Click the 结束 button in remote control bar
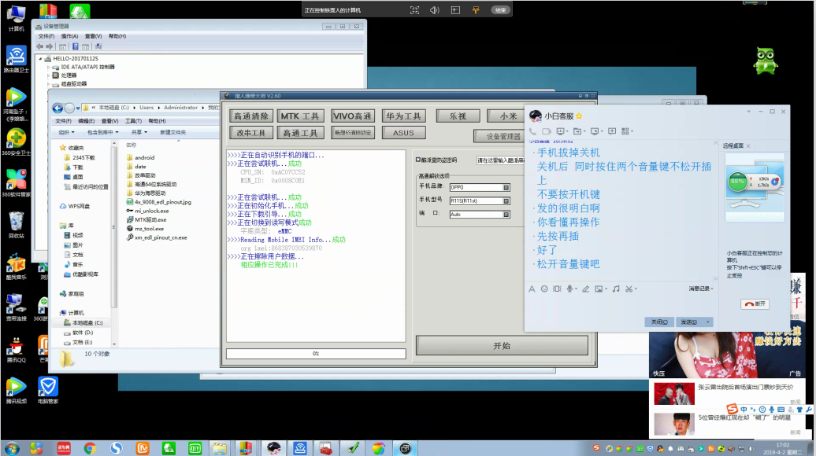This screenshot has height=456, width=816. click(x=500, y=10)
